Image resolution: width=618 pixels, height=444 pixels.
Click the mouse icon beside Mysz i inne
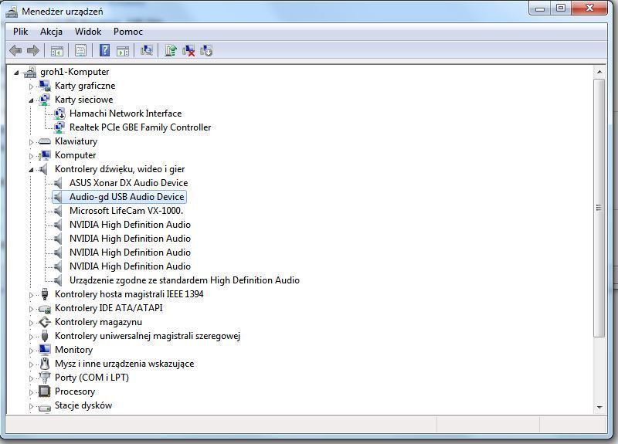[x=45, y=363]
